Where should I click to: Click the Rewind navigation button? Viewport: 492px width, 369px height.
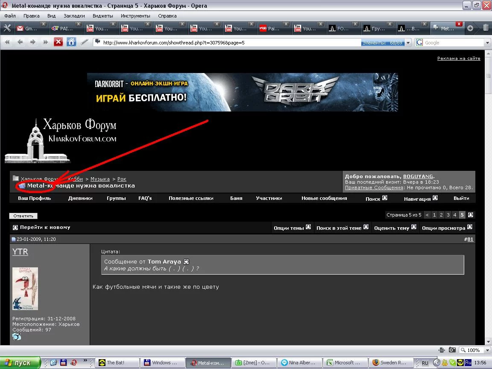[x=8, y=42]
